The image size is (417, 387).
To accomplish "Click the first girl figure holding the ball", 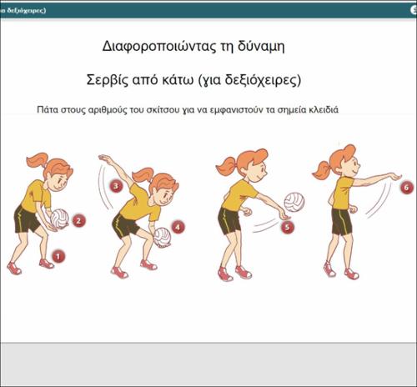I will [39, 214].
